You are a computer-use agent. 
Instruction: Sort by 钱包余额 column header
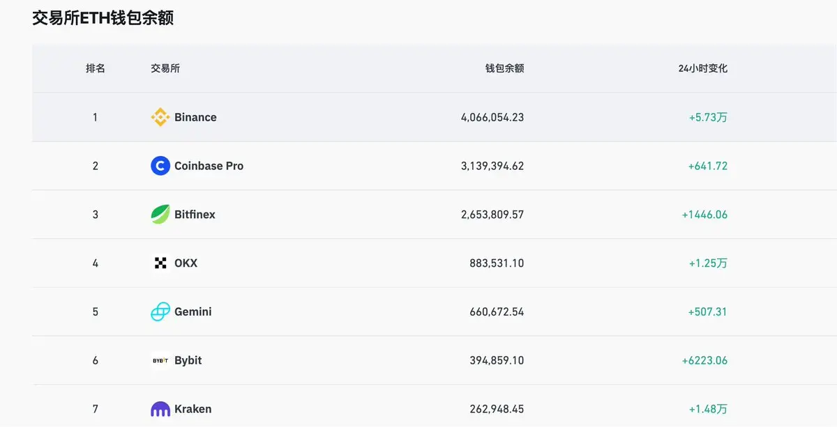tap(504, 68)
